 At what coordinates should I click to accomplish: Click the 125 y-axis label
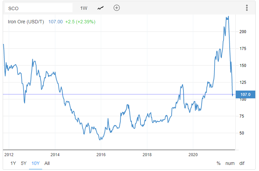coord(243,82)
